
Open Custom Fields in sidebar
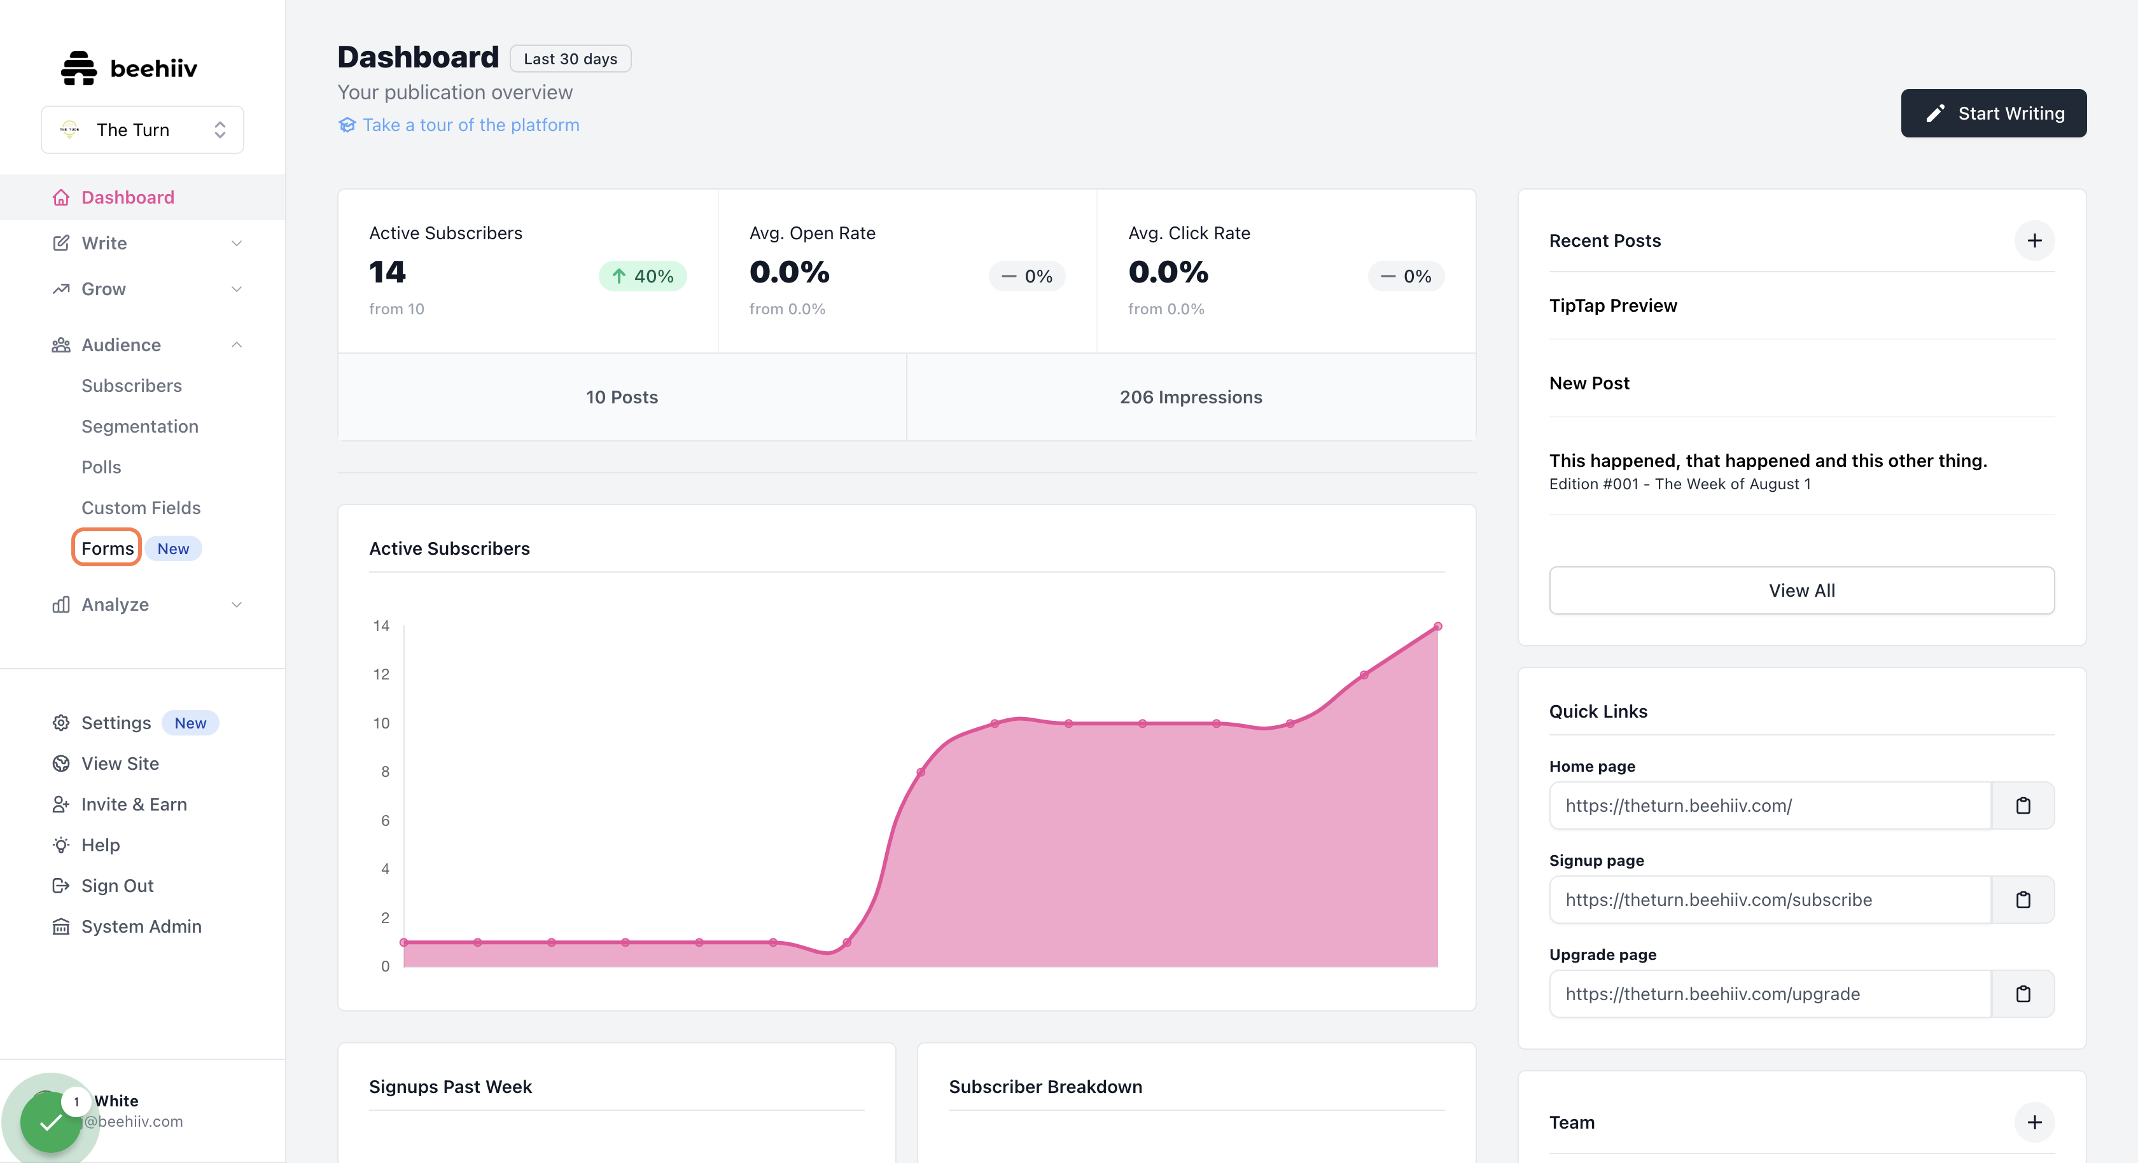(x=141, y=508)
